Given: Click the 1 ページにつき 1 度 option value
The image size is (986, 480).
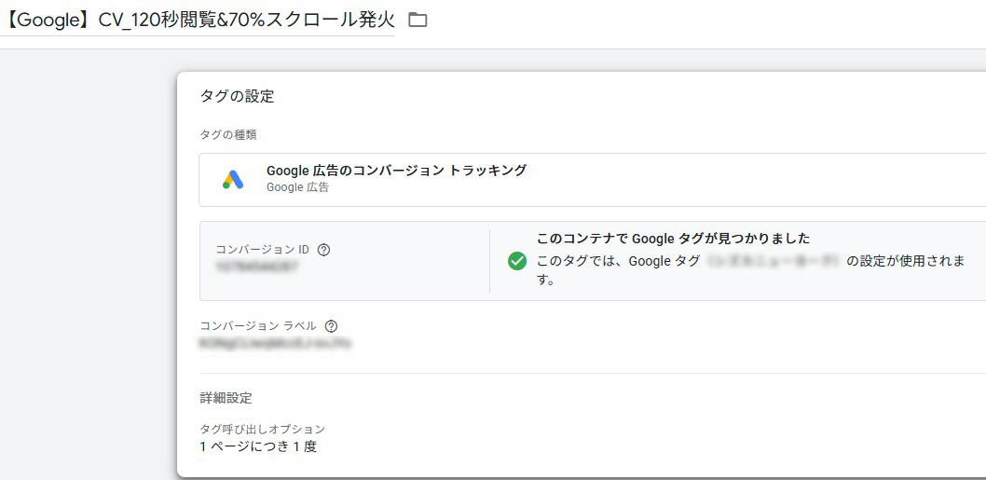Looking at the screenshot, I should (x=258, y=447).
